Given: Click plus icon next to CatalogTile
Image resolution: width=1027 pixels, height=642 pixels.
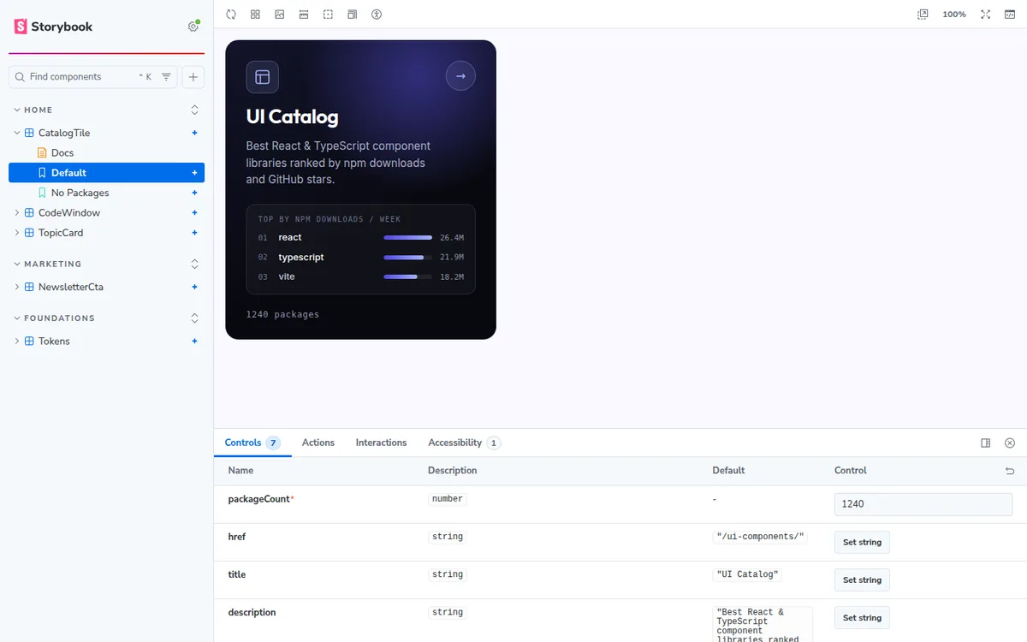Looking at the screenshot, I should [194, 133].
